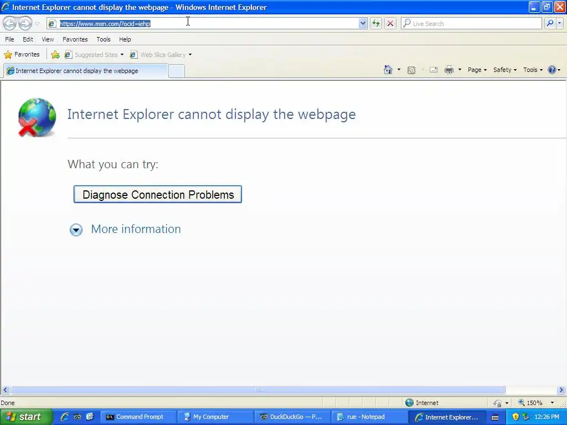Viewport: 567px width, 425px height.
Task: Open search provider options dropdown arrow
Action: click(x=560, y=23)
